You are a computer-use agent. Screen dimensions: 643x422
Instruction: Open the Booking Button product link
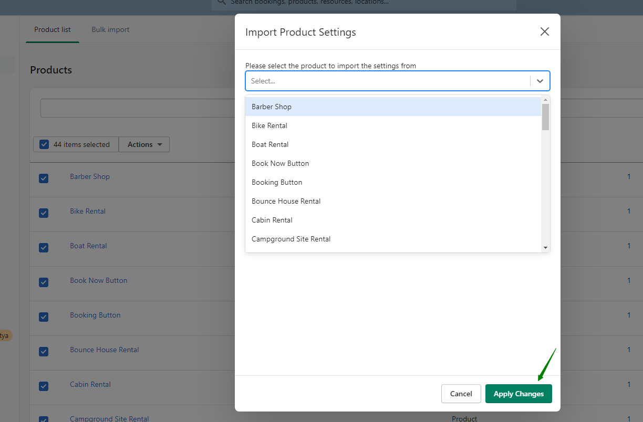95,315
